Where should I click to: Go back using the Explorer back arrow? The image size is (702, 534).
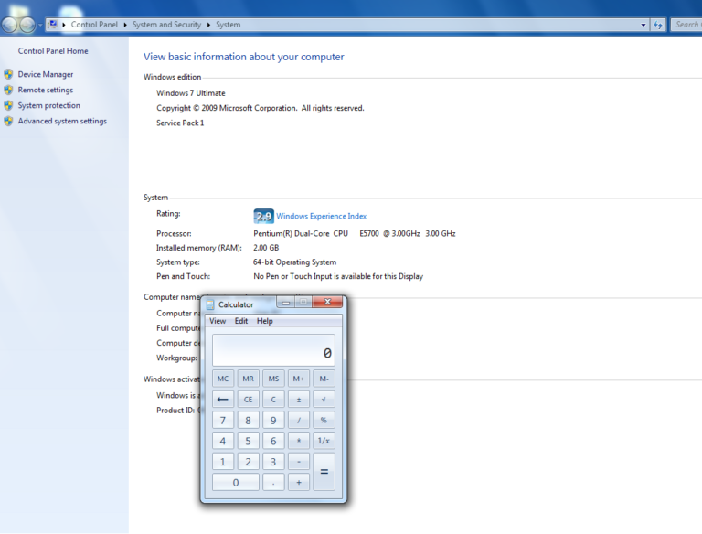click(x=10, y=25)
